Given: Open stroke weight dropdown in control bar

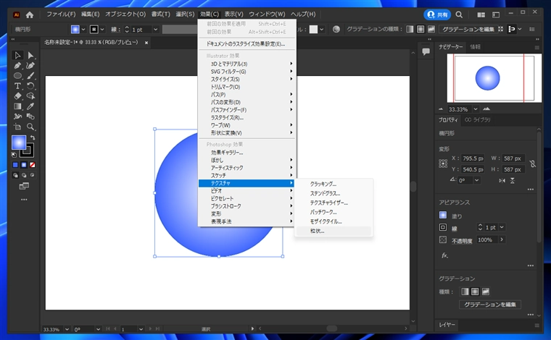Looking at the screenshot, I should pos(155,30).
